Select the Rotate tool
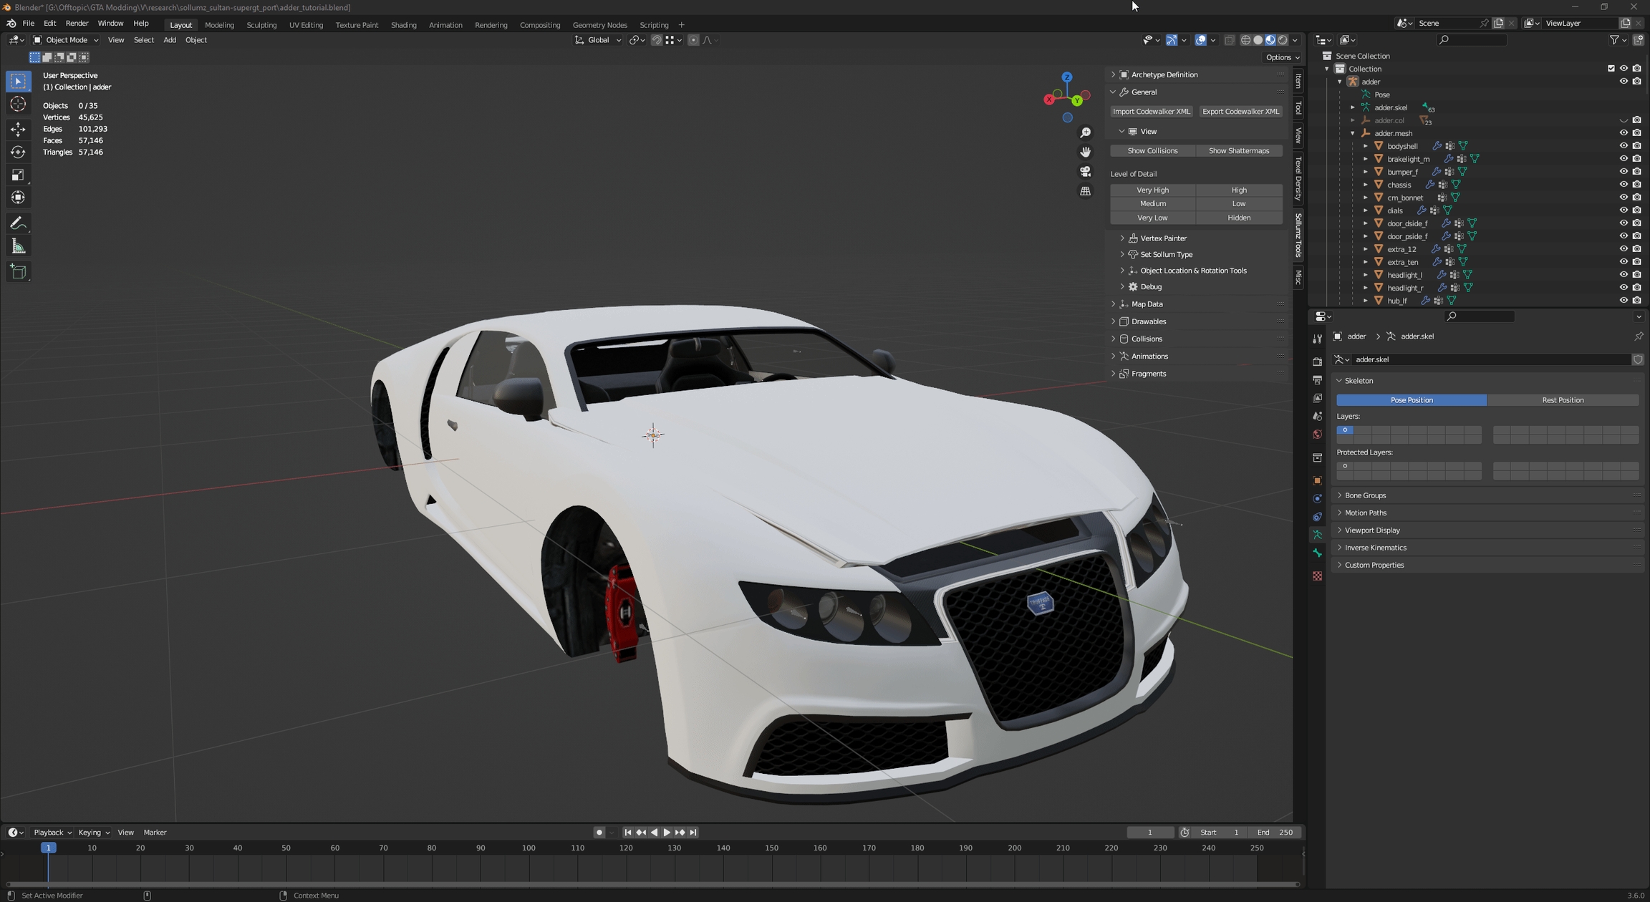The height and width of the screenshot is (902, 1650). coord(18,152)
